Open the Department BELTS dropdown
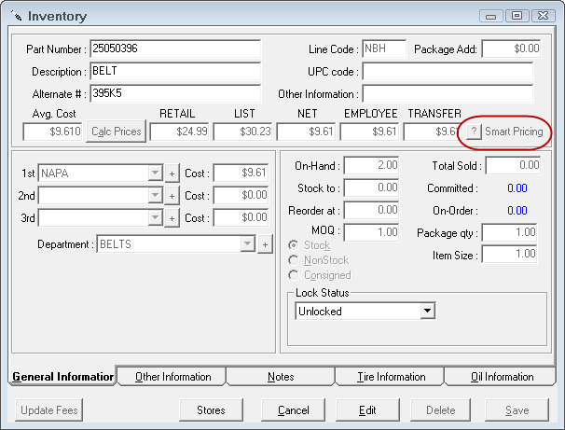 (247, 244)
